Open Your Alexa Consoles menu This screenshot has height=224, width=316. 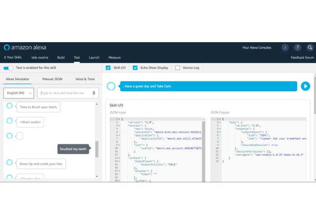257,48
